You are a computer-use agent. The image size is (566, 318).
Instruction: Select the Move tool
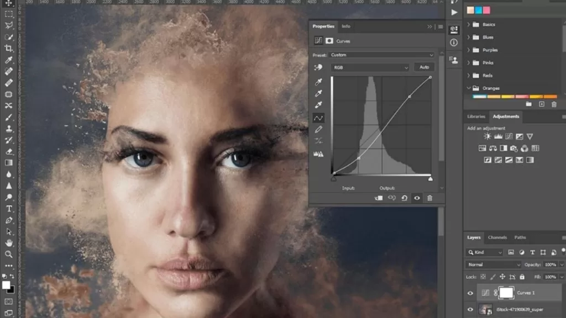point(9,3)
